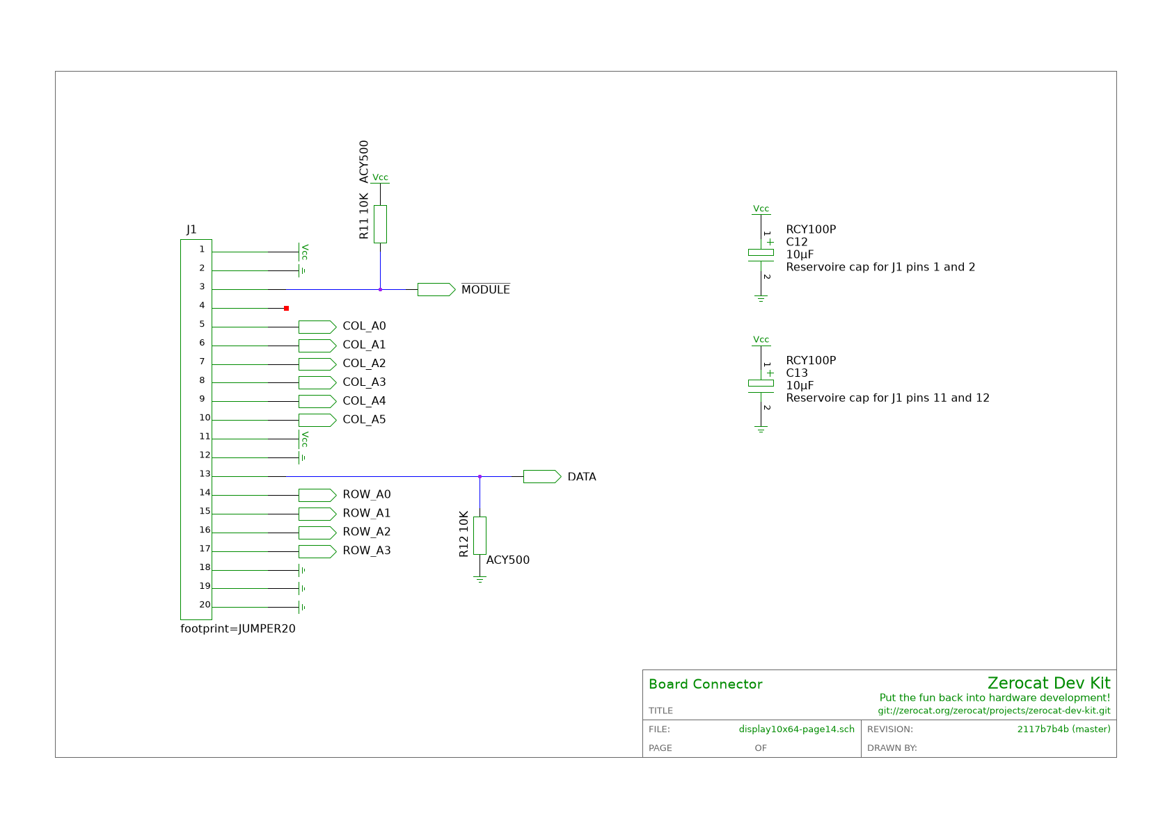Image resolution: width=1172 pixels, height=828 pixels.
Task: Select the ROW_A1 port symbol
Action: [x=317, y=514]
